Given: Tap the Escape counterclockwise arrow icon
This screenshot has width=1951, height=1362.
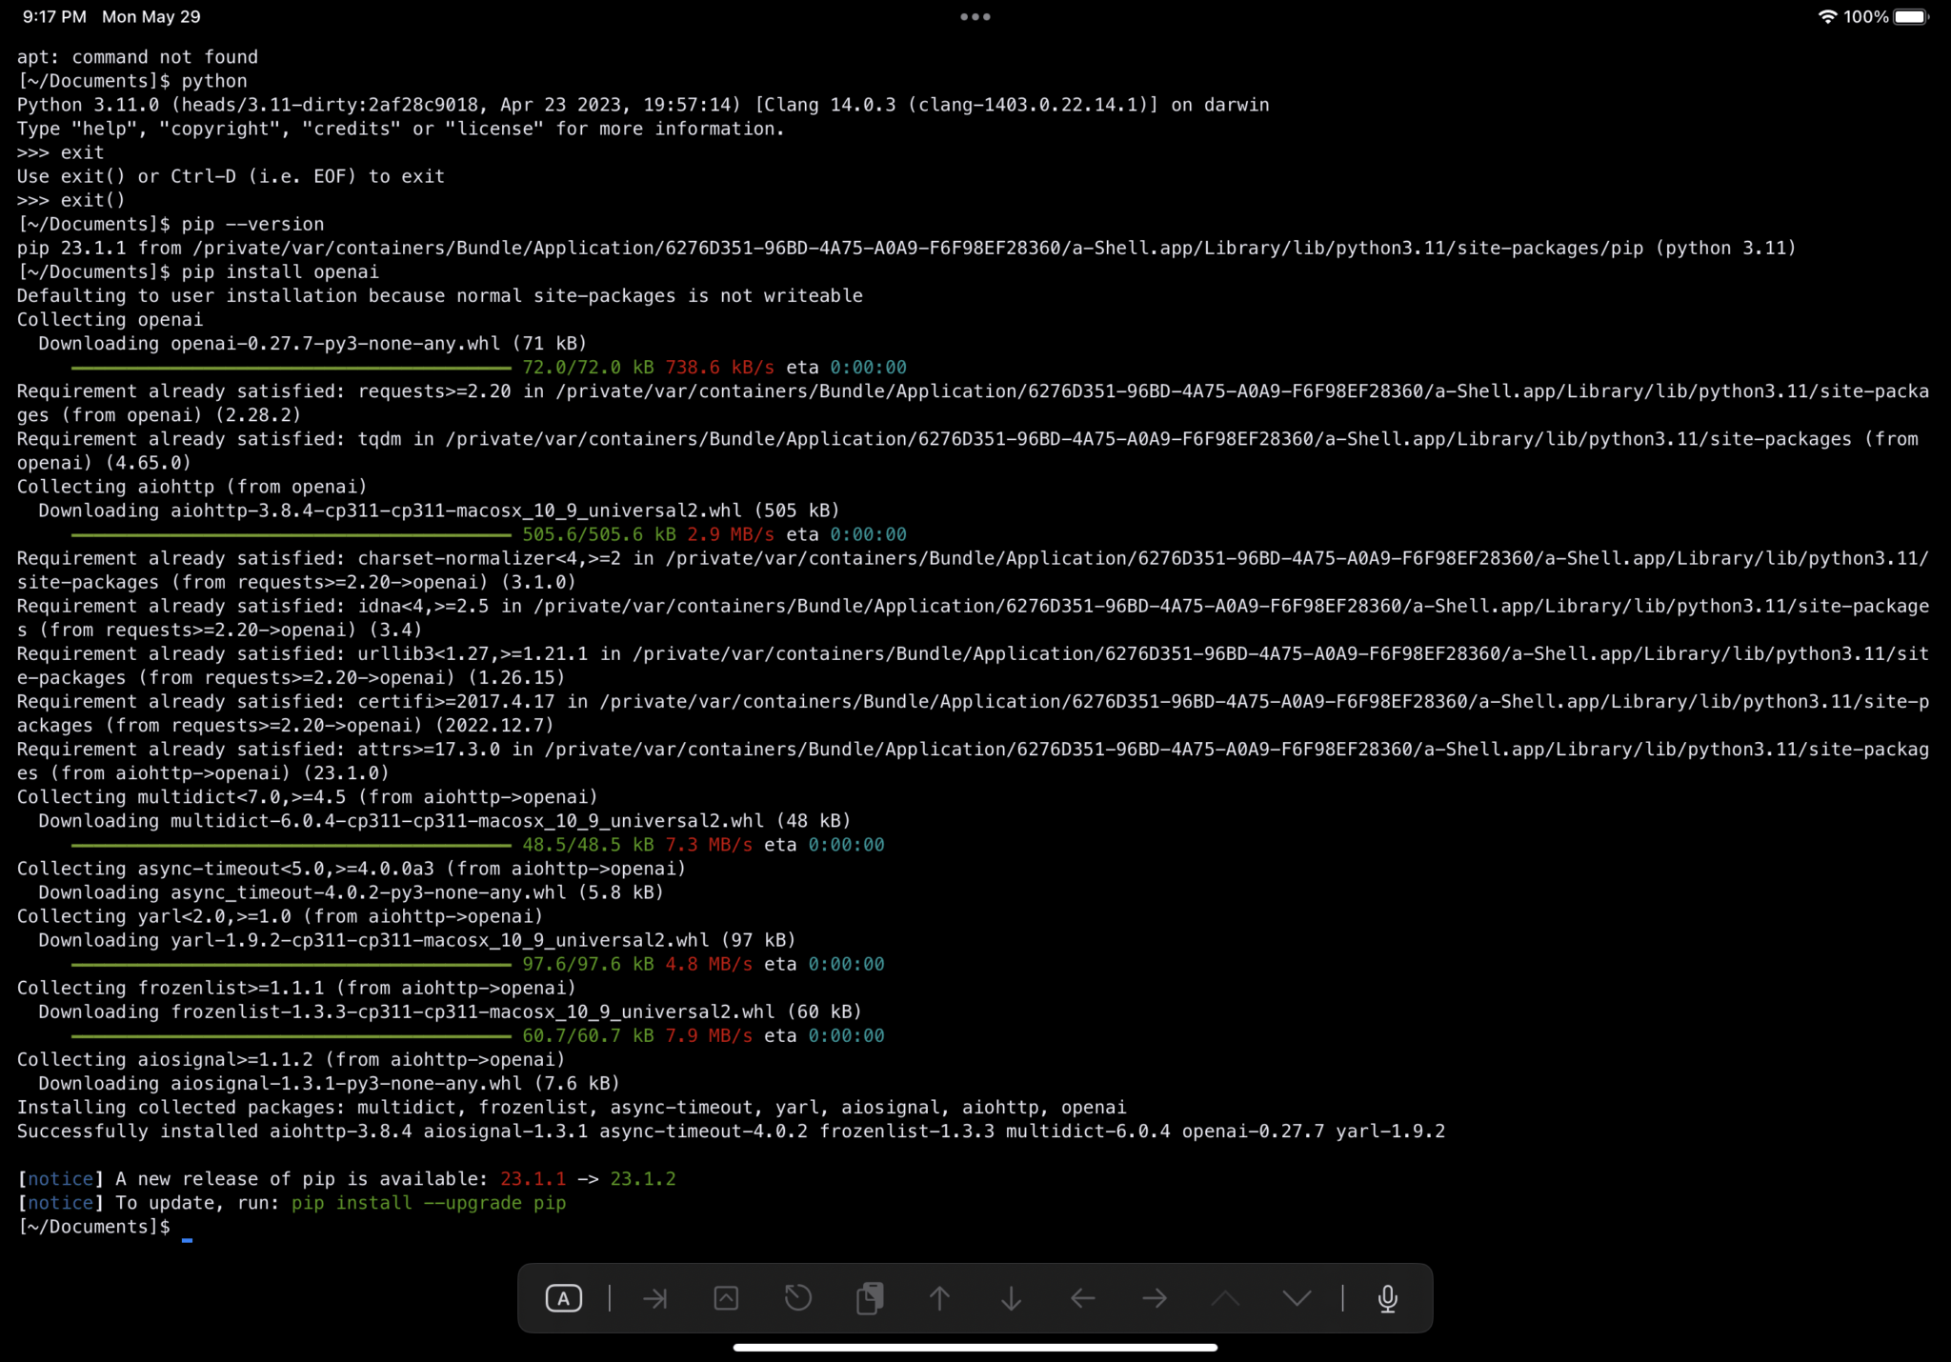Looking at the screenshot, I should coord(797,1297).
